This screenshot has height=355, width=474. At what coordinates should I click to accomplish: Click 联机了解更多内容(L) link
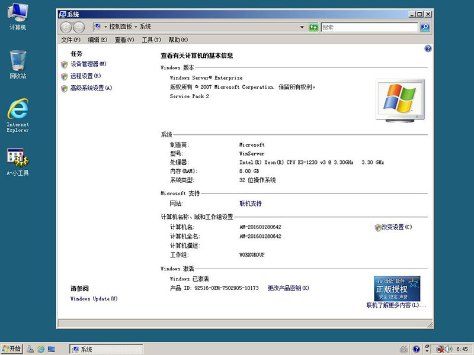396,305
